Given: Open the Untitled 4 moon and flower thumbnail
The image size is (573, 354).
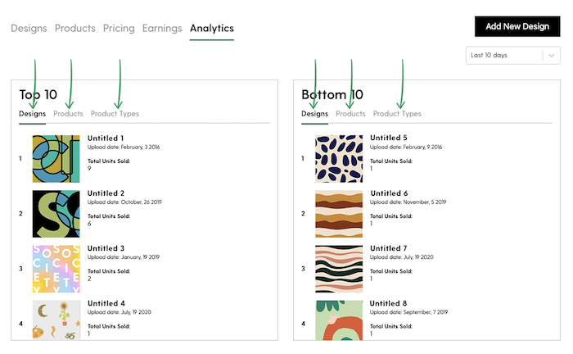Looking at the screenshot, I should pyautogui.click(x=56, y=320).
